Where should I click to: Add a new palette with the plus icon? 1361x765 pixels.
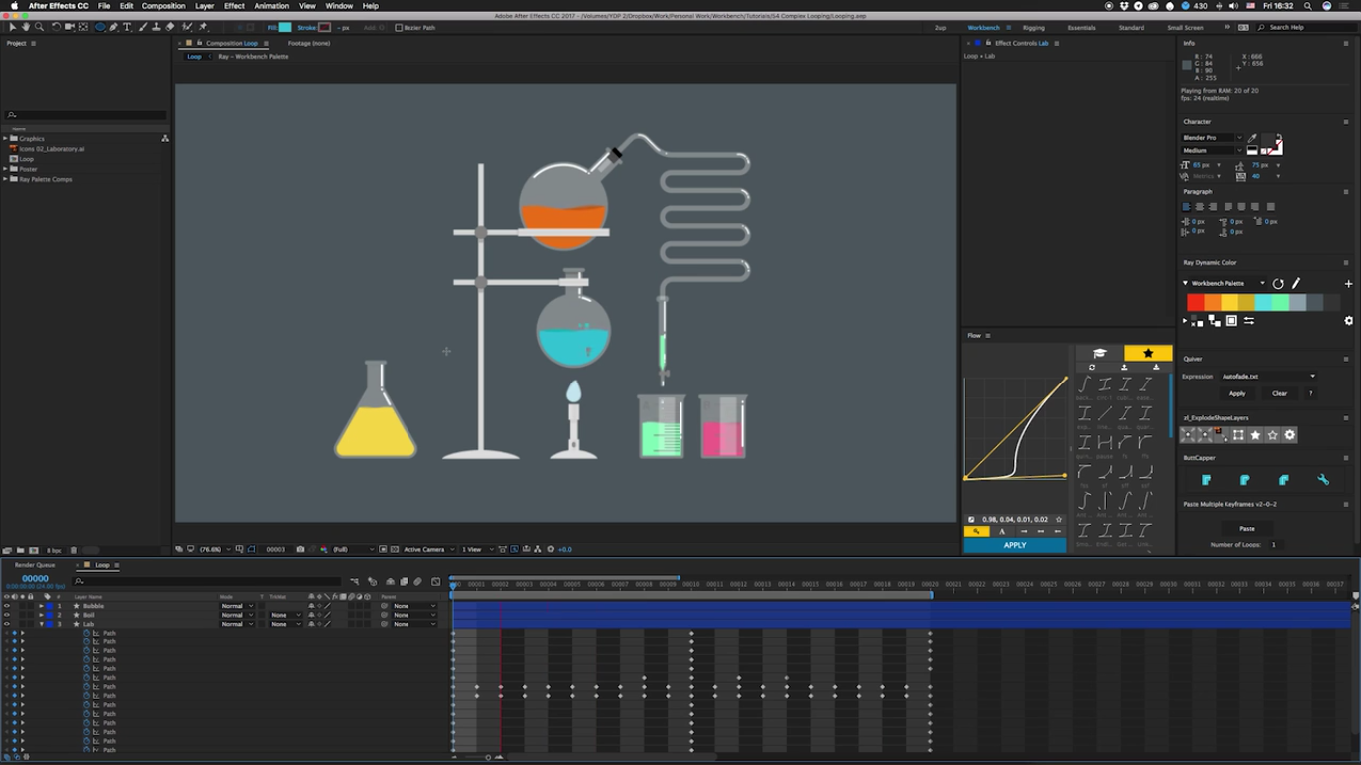point(1348,284)
